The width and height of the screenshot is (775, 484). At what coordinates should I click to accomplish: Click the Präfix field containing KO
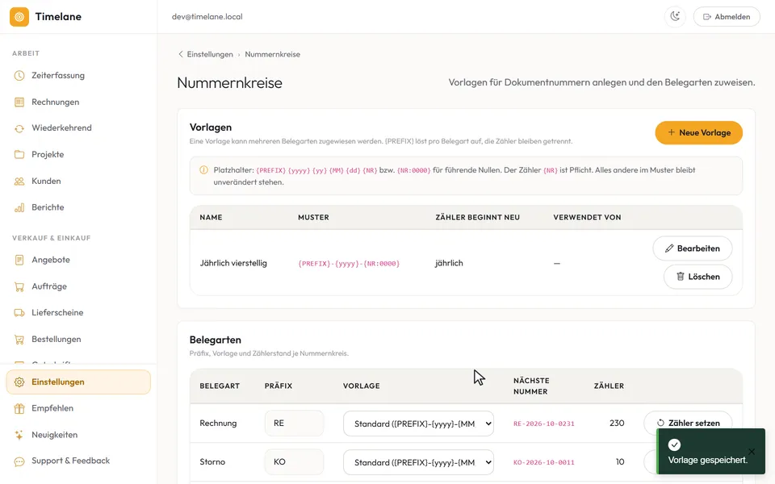click(x=294, y=461)
